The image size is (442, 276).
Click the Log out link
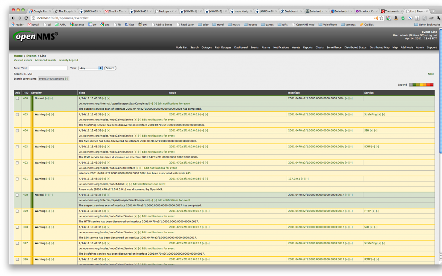pyautogui.click(x=432, y=35)
